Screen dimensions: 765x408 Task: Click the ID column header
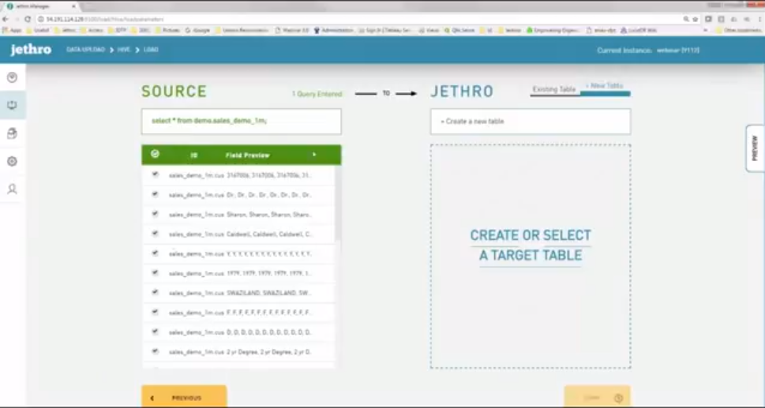click(194, 155)
